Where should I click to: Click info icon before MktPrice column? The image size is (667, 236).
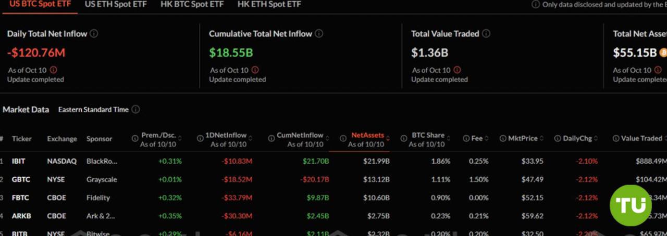(x=503, y=138)
